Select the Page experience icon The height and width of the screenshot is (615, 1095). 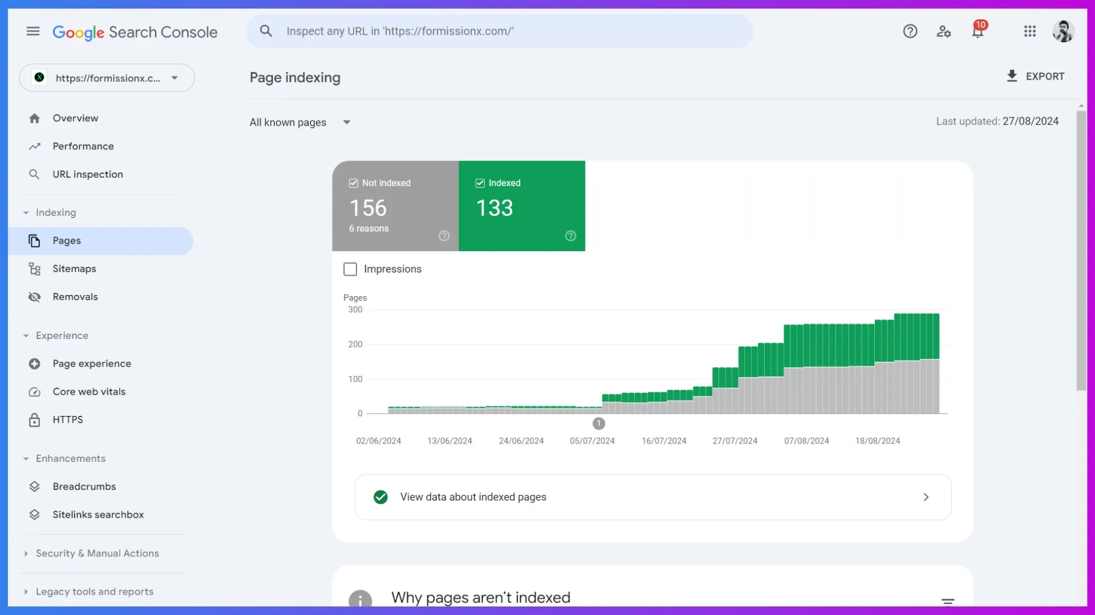[x=35, y=363]
